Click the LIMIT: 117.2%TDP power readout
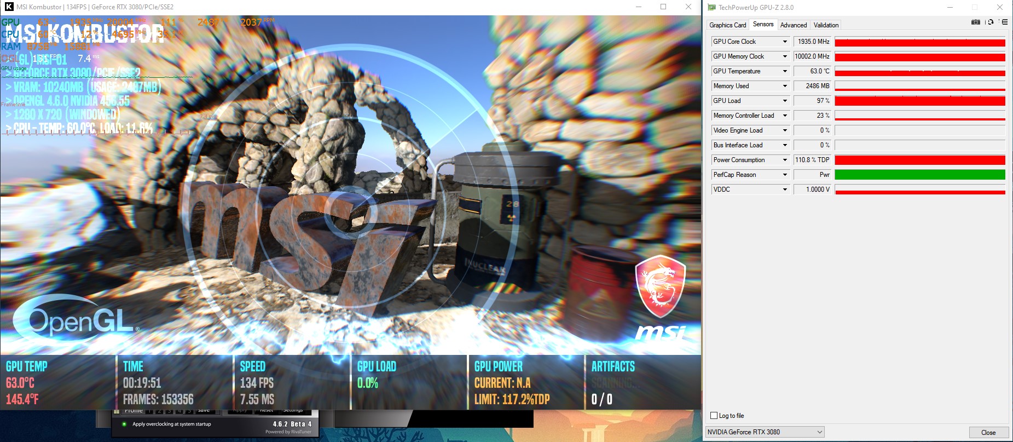Image resolution: width=1013 pixels, height=442 pixels. [512, 399]
